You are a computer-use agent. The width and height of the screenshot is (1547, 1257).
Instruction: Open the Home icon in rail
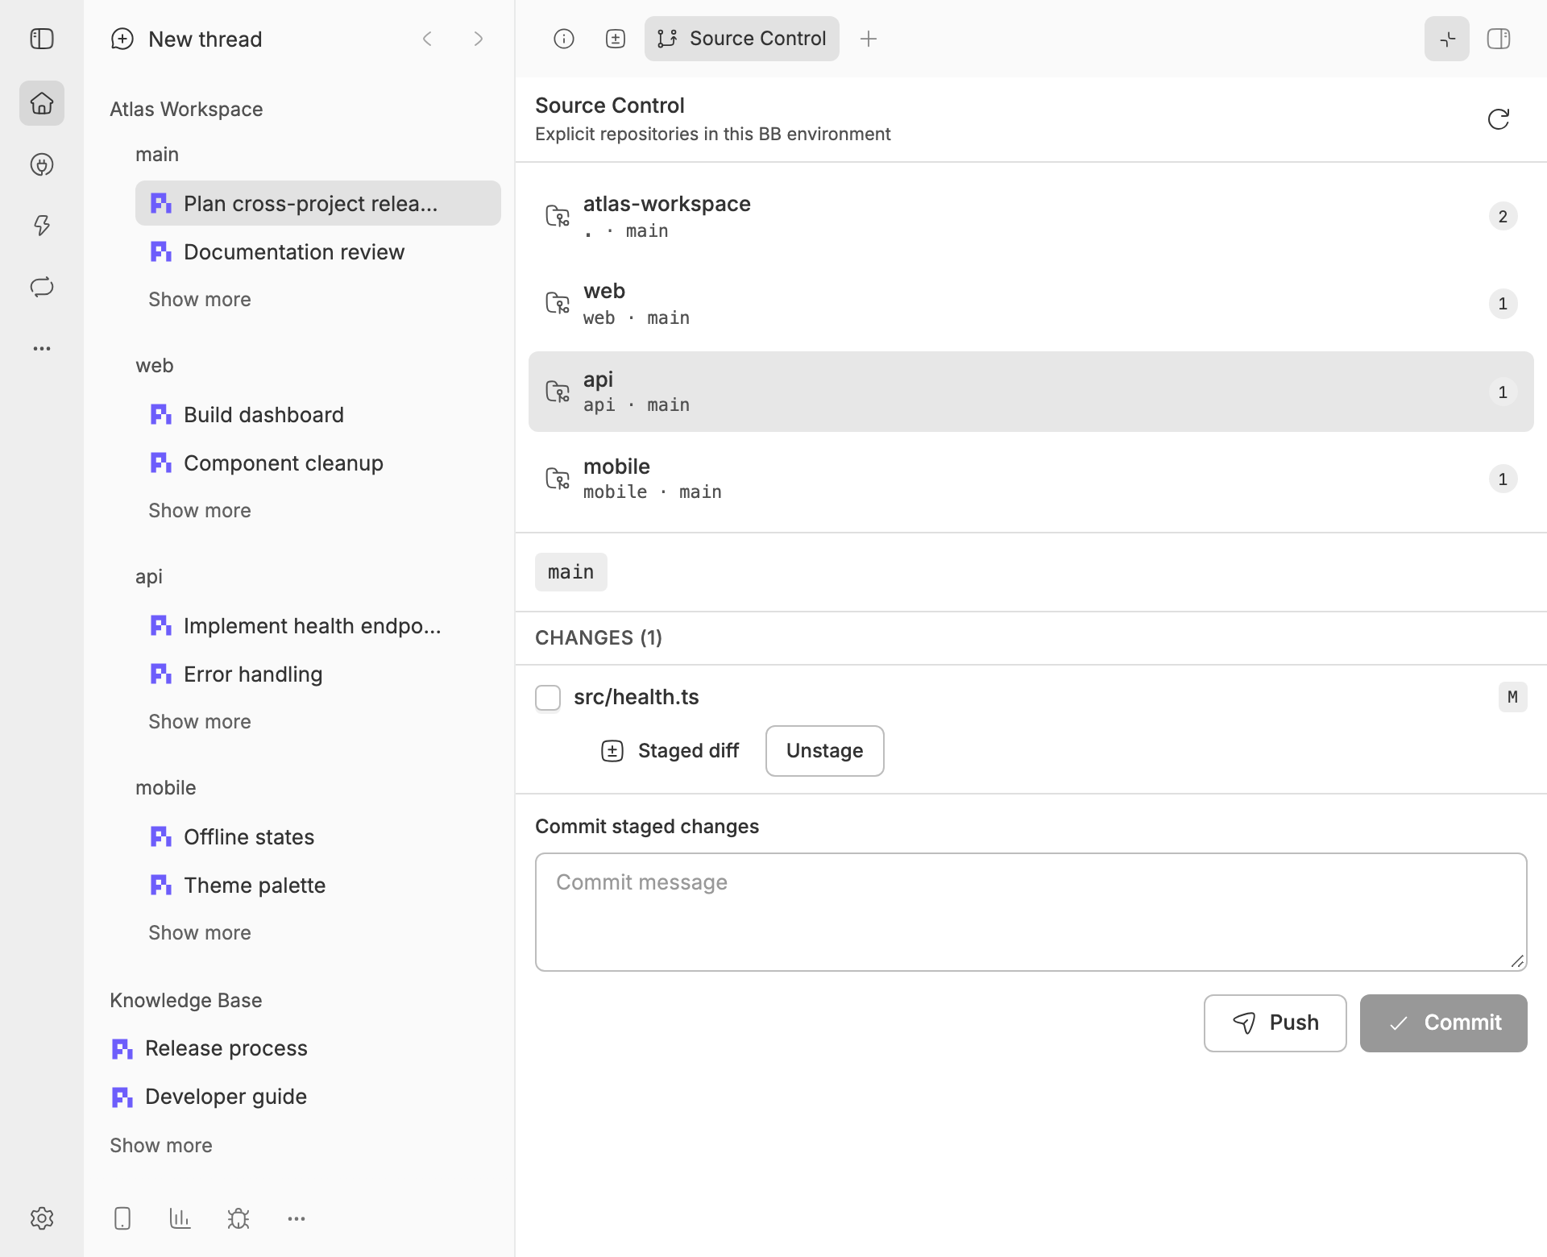pyautogui.click(x=42, y=103)
